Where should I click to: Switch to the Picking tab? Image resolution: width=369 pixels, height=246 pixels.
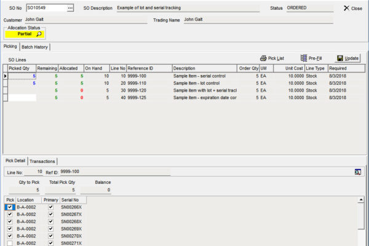[x=10, y=46]
